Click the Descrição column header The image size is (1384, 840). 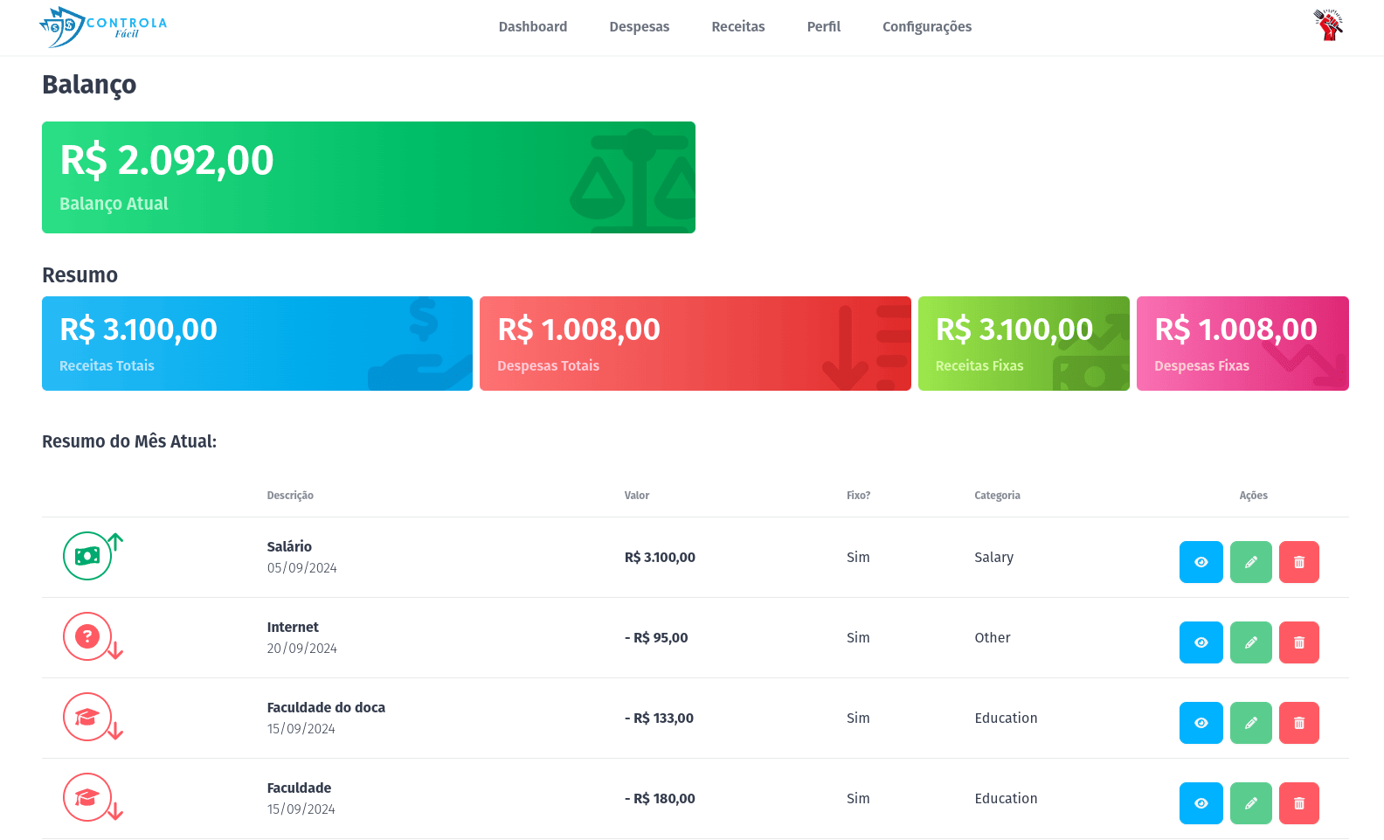pyautogui.click(x=290, y=496)
